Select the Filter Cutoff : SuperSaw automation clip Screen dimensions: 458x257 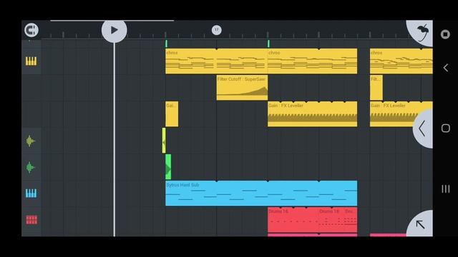(242, 88)
